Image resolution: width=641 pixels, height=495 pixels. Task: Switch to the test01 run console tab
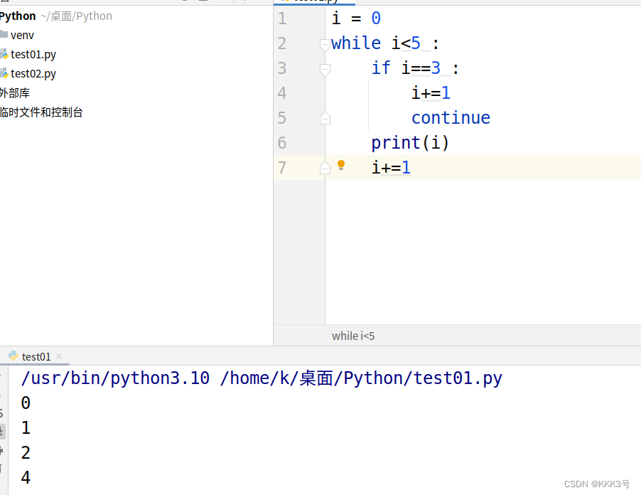pos(36,356)
